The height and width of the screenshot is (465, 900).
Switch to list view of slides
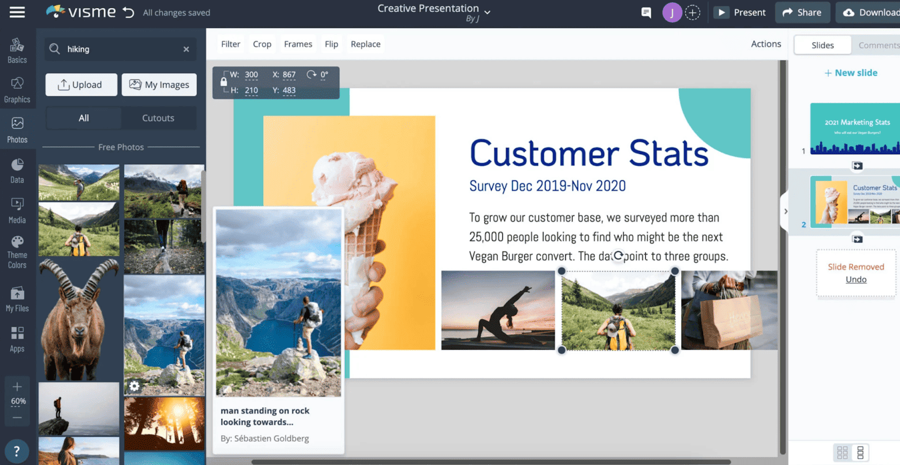coord(860,452)
